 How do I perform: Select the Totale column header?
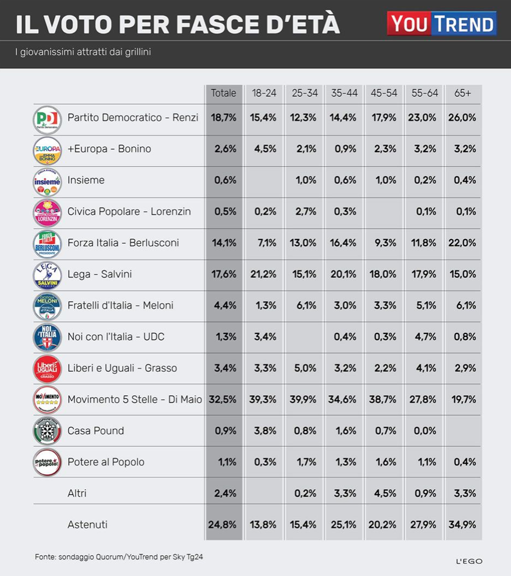224,93
